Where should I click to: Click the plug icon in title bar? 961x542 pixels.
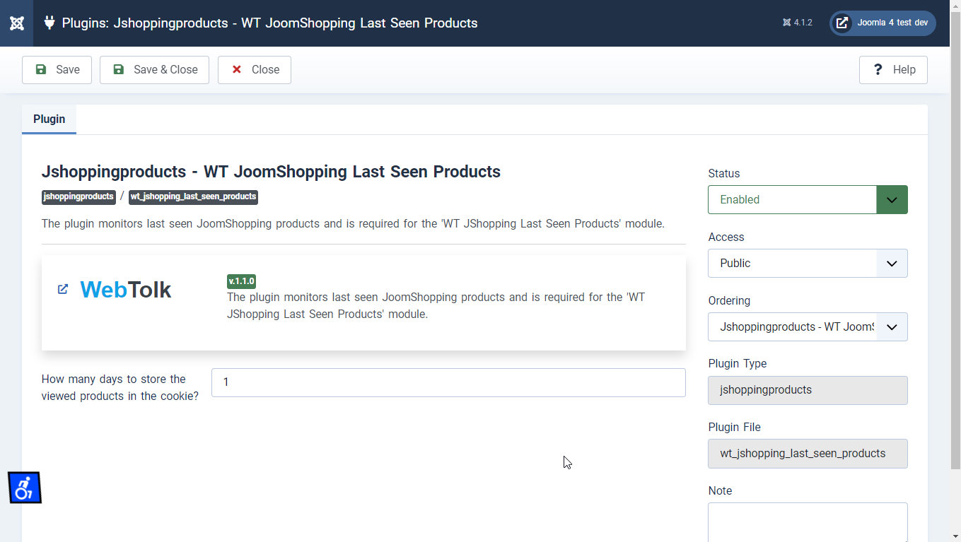(49, 23)
